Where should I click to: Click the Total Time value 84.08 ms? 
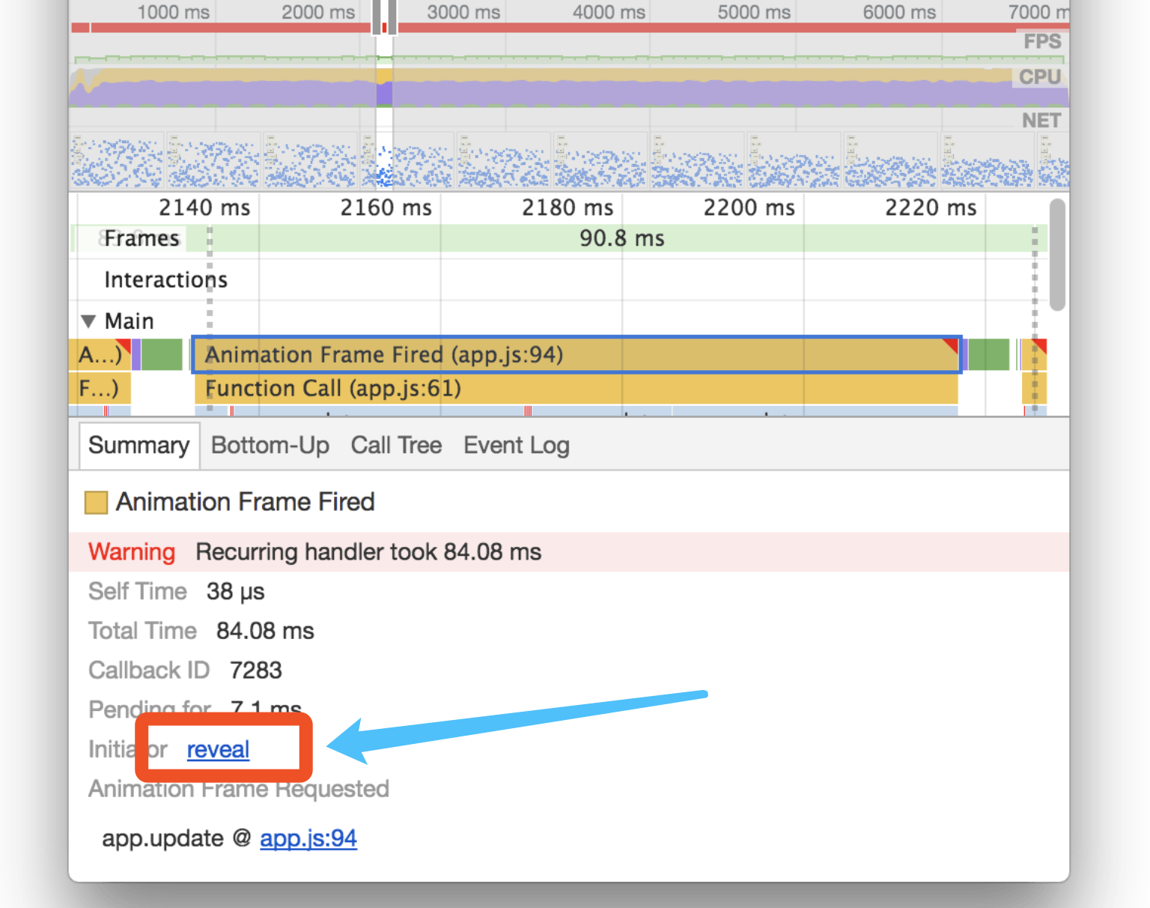coord(265,631)
